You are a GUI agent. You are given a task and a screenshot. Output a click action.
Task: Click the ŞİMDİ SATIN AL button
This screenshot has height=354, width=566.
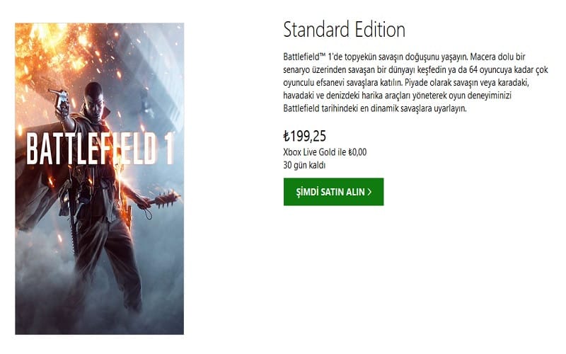(333, 192)
